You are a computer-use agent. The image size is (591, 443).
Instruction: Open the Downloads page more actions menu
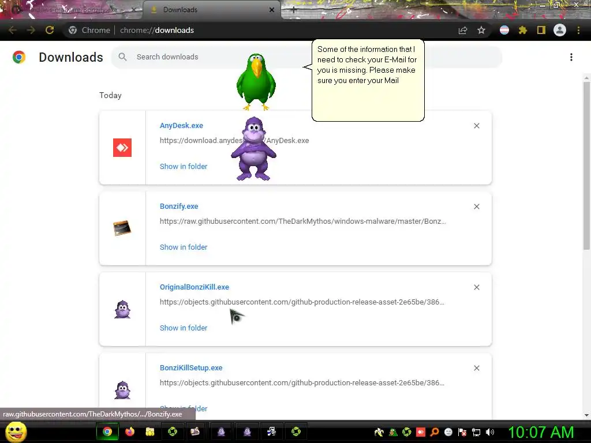(571, 57)
